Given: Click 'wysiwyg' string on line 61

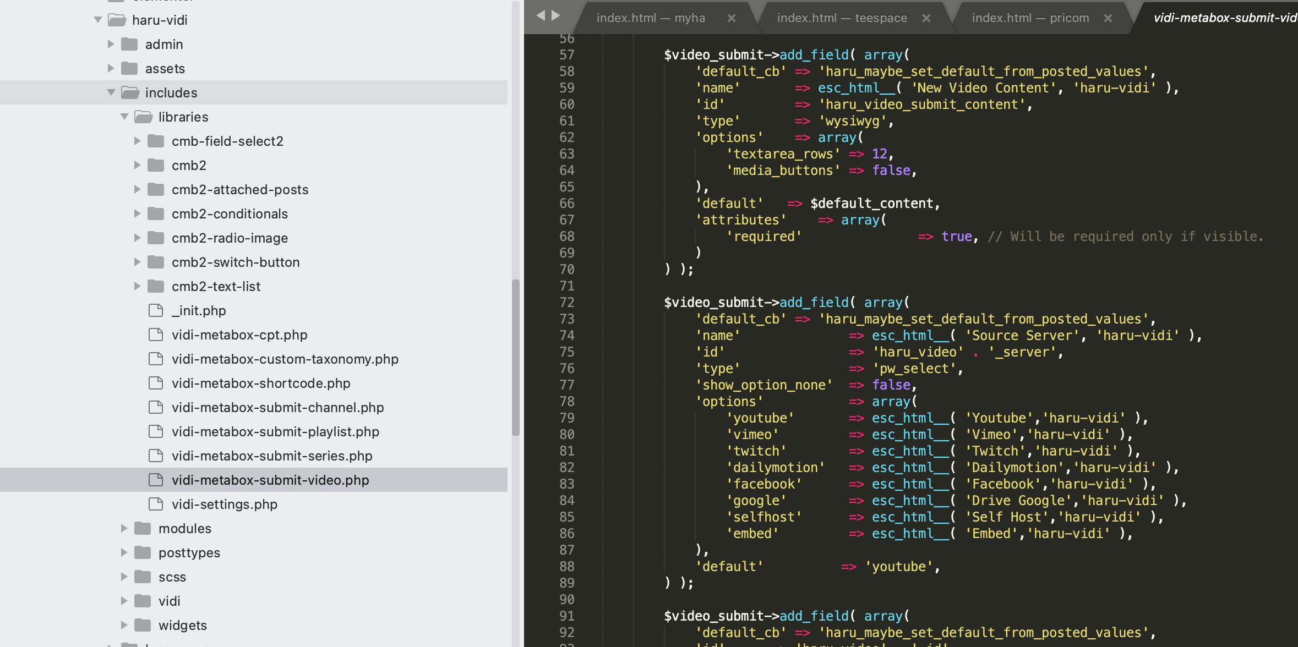Looking at the screenshot, I should 852,121.
